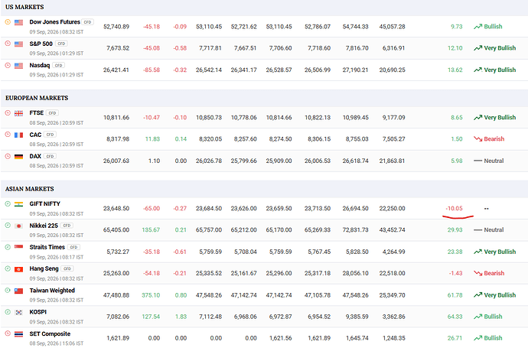528x348 pixels.
Task: Click the red clock icon beside S&P 500
Action: tap(8, 44)
